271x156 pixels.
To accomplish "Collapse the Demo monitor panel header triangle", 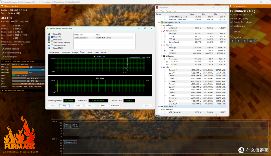I will coord(2,6).
